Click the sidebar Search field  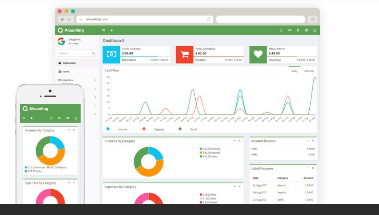tap(75, 53)
